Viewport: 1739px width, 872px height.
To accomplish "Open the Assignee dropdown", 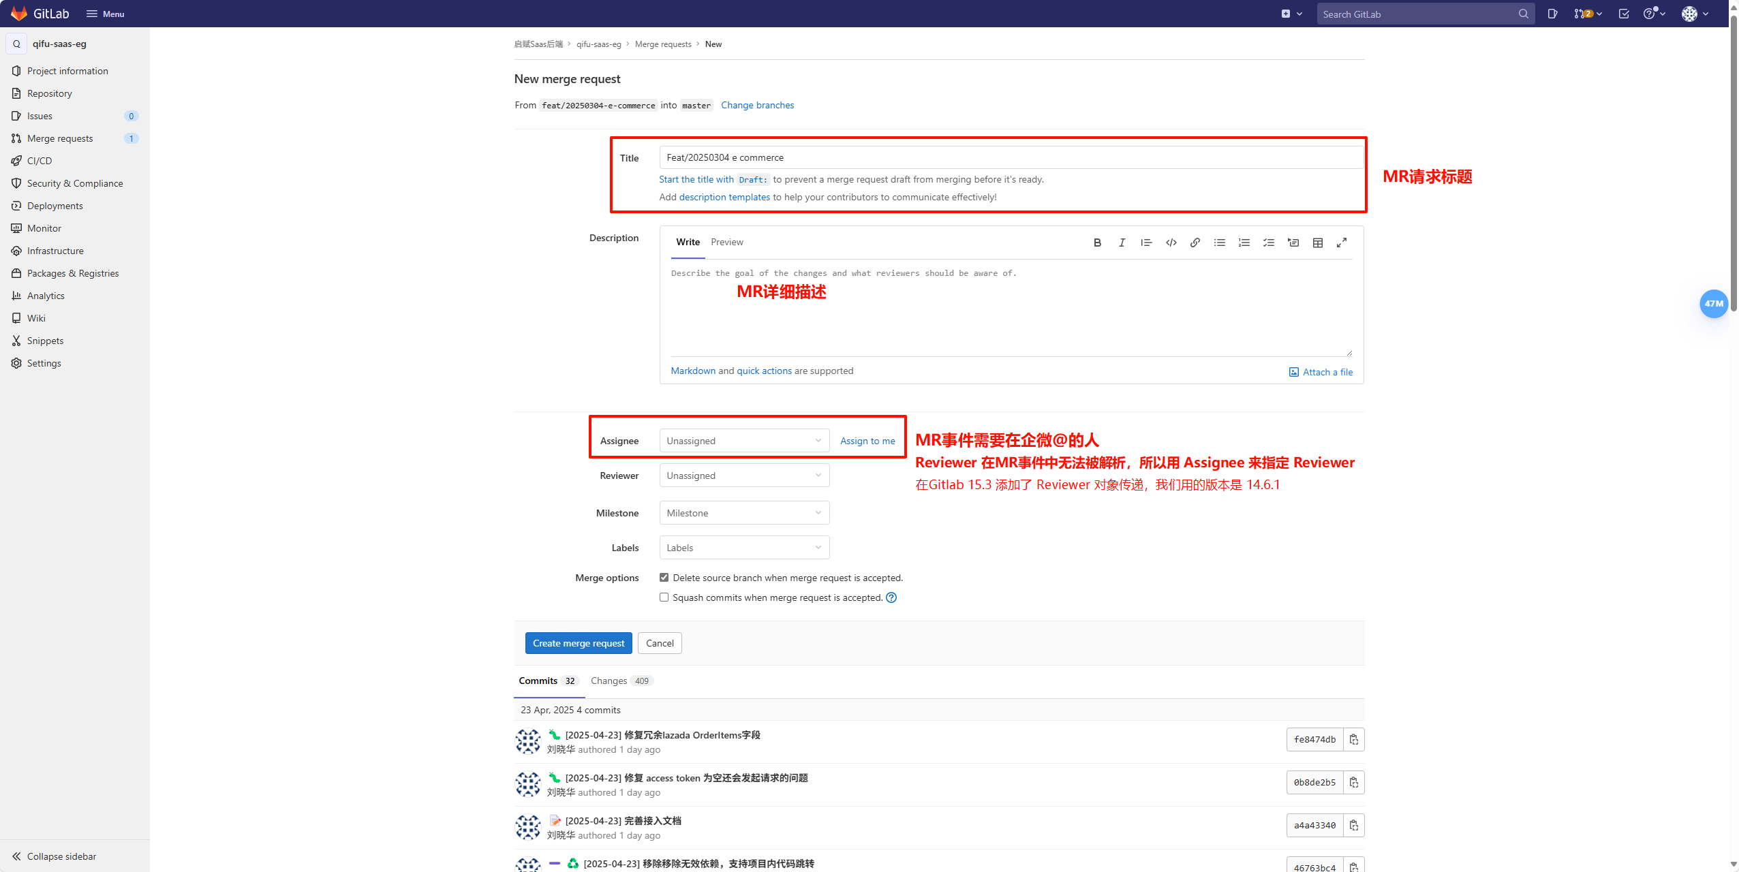I will [x=744, y=441].
